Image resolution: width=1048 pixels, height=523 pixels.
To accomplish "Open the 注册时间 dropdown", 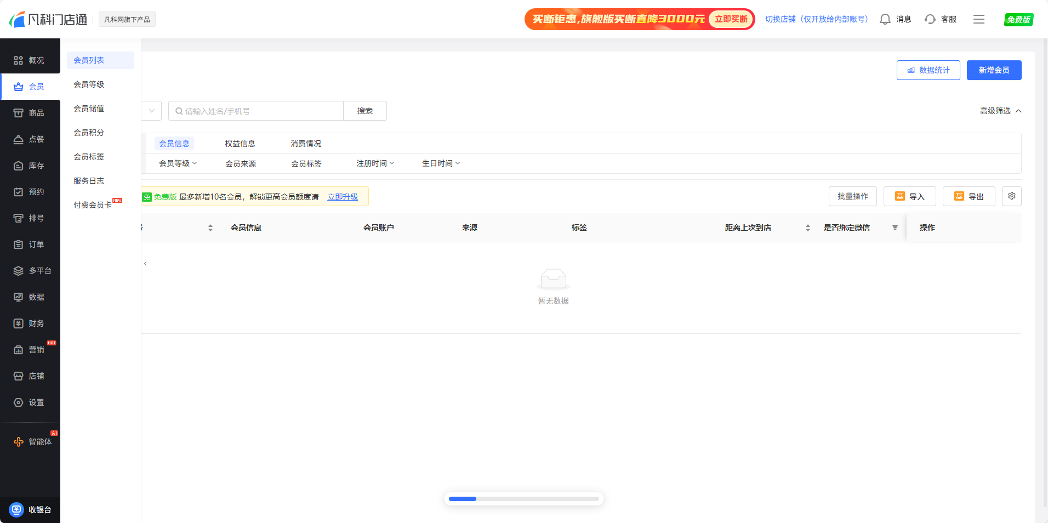I will 375,163.
